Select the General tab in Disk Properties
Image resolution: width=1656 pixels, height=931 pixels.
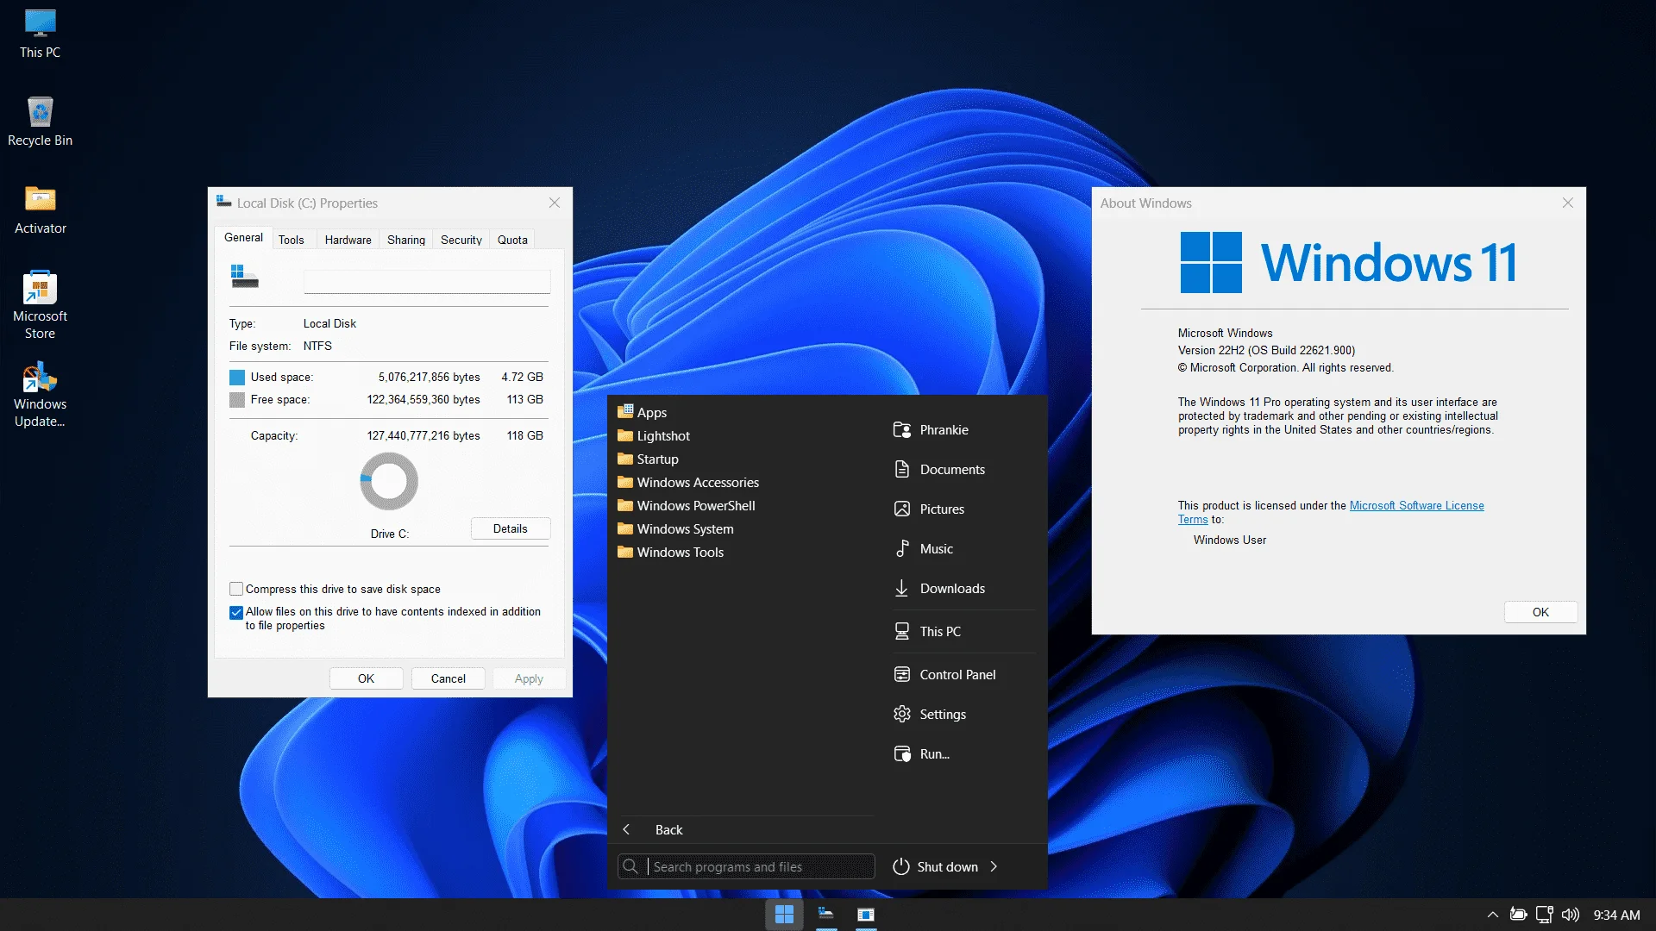coord(243,238)
